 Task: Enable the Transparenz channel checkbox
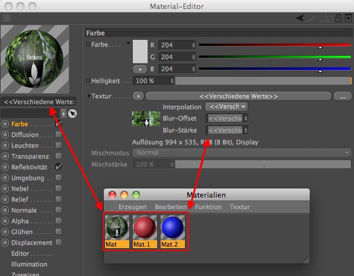coord(58,156)
